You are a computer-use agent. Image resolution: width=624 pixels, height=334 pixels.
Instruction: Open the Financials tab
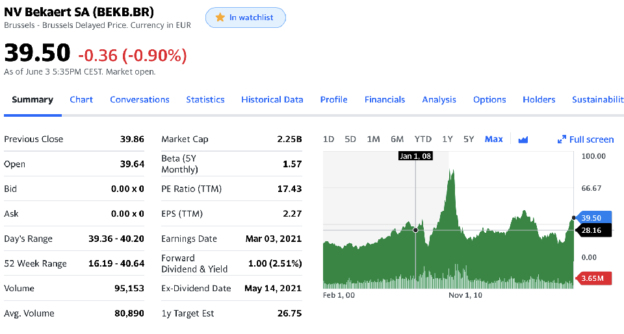click(385, 100)
